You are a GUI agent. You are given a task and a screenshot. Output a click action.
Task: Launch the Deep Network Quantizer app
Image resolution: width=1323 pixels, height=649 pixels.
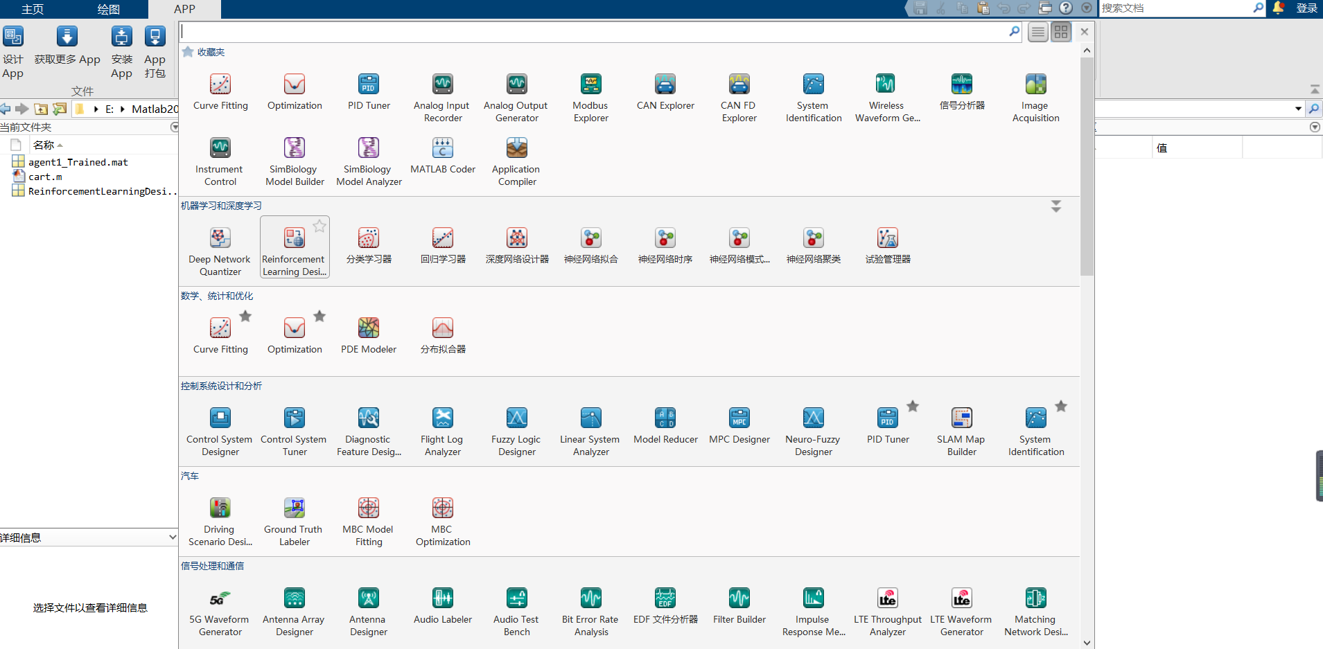click(x=220, y=247)
